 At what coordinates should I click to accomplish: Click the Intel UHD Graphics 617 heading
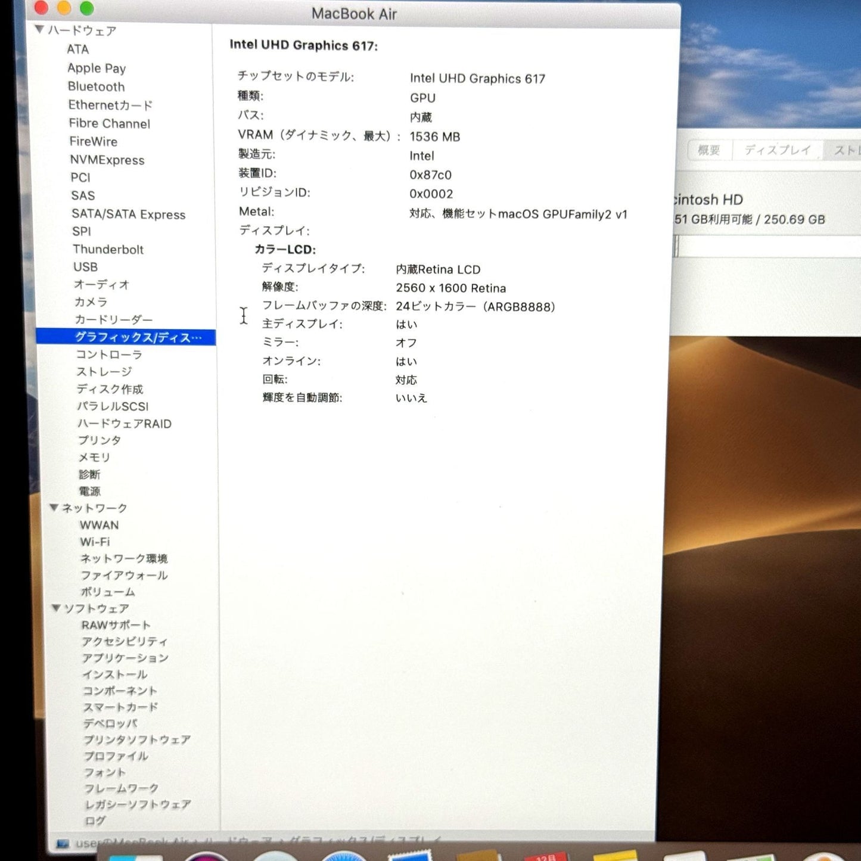click(x=304, y=45)
